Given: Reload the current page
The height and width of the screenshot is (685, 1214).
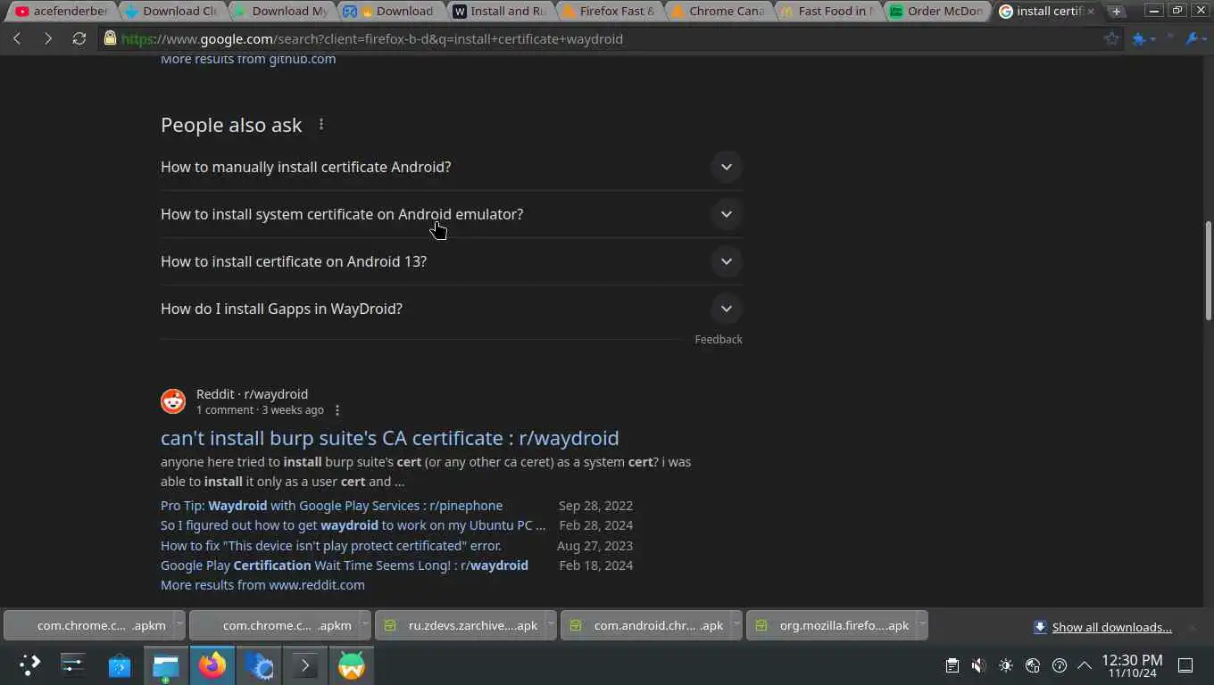Looking at the screenshot, I should click(79, 38).
